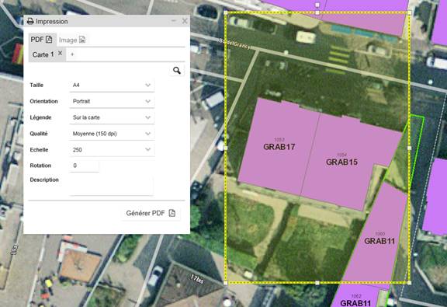Switch to the PDF tab
Screen dimensions: 447x307
tap(42, 40)
